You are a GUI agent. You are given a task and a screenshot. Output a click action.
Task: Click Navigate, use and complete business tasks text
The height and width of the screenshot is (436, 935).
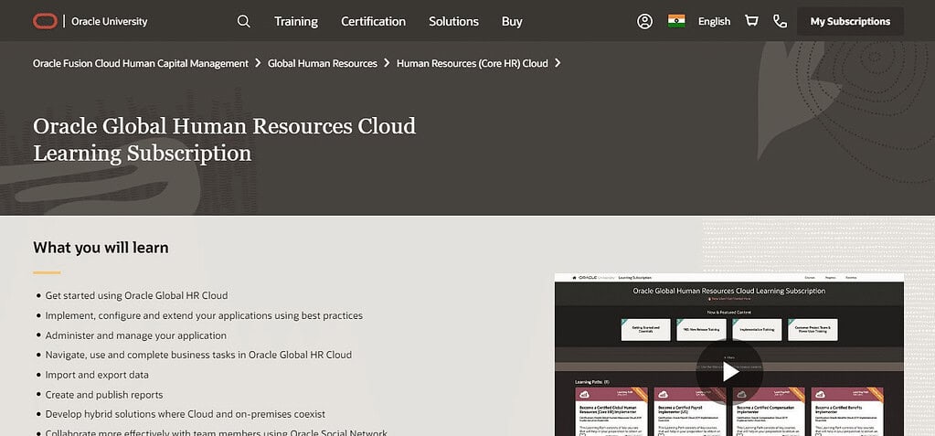pos(198,355)
